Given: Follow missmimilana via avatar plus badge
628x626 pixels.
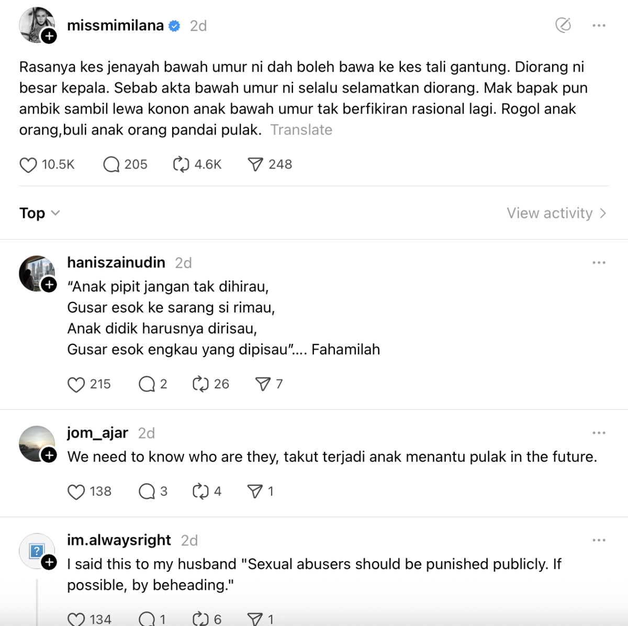Looking at the screenshot, I should pyautogui.click(x=49, y=36).
